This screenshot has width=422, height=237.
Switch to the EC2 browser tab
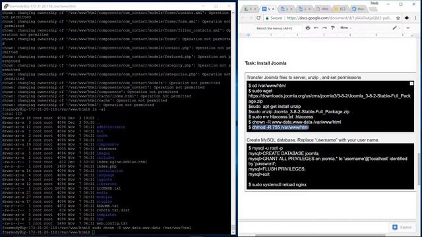pos(340,9)
